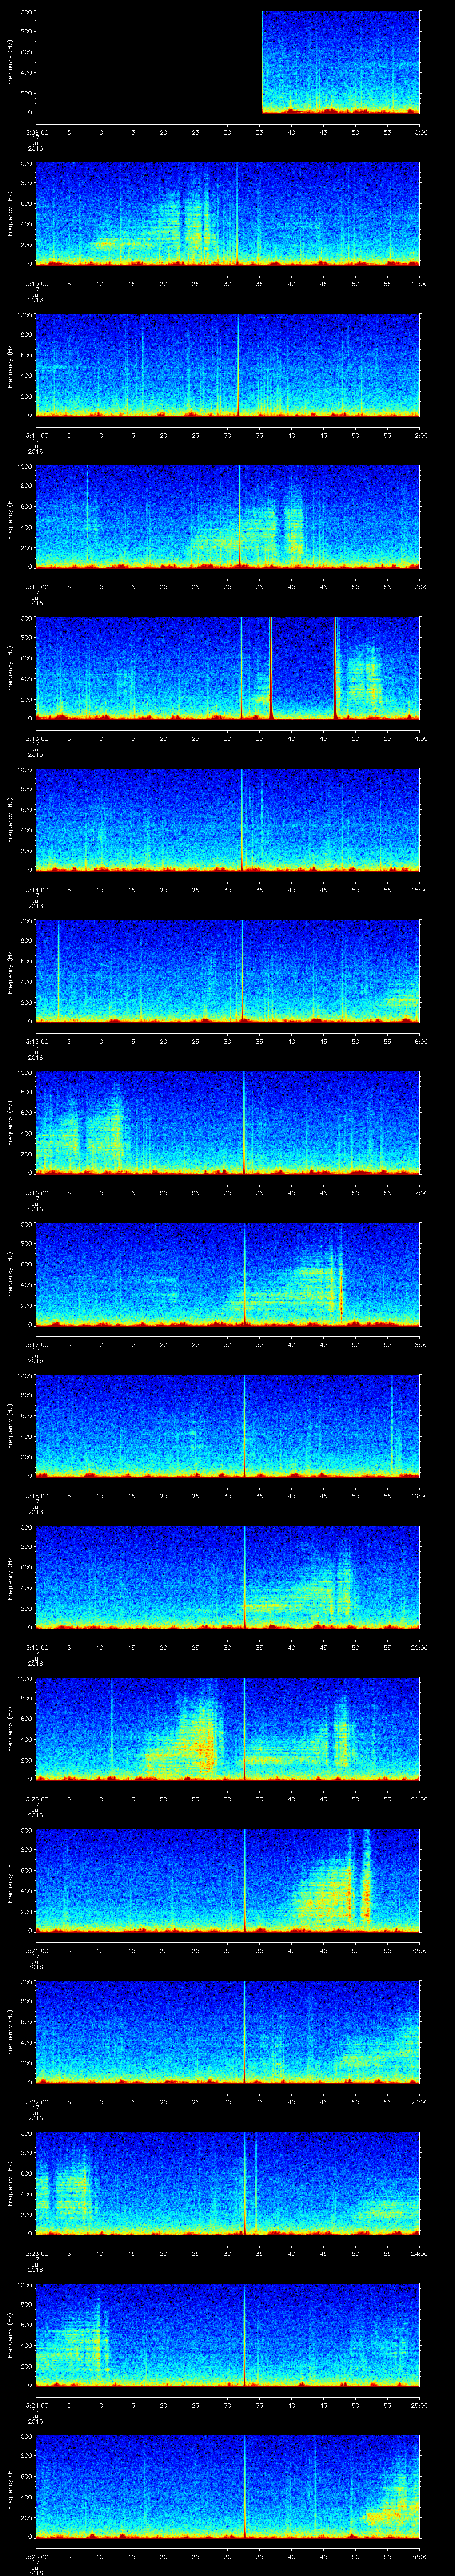Image resolution: width=455 pixels, height=2576 pixels.
Task: Click the 3:25:00 start time label
Action: (x=36, y=2556)
